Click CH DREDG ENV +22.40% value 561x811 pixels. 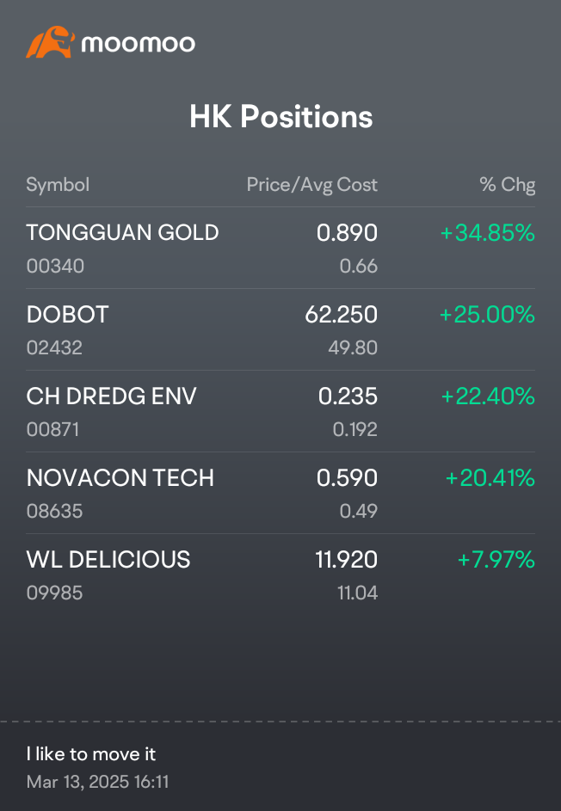click(x=488, y=396)
